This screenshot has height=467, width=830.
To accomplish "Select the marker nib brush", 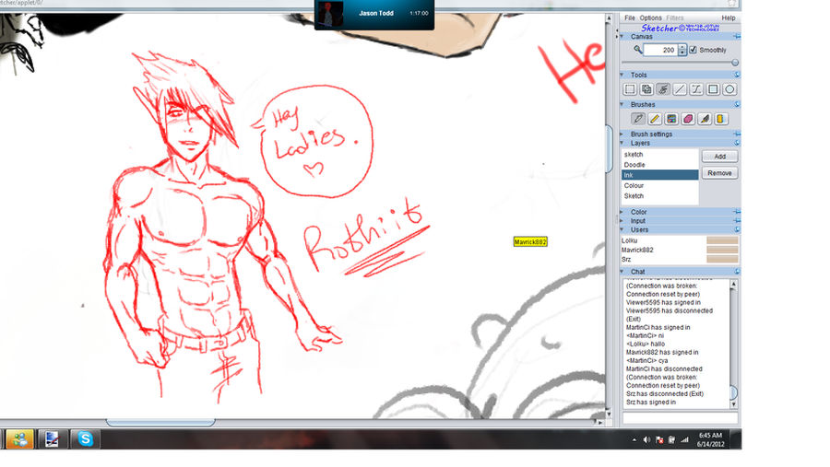I will click(x=705, y=119).
